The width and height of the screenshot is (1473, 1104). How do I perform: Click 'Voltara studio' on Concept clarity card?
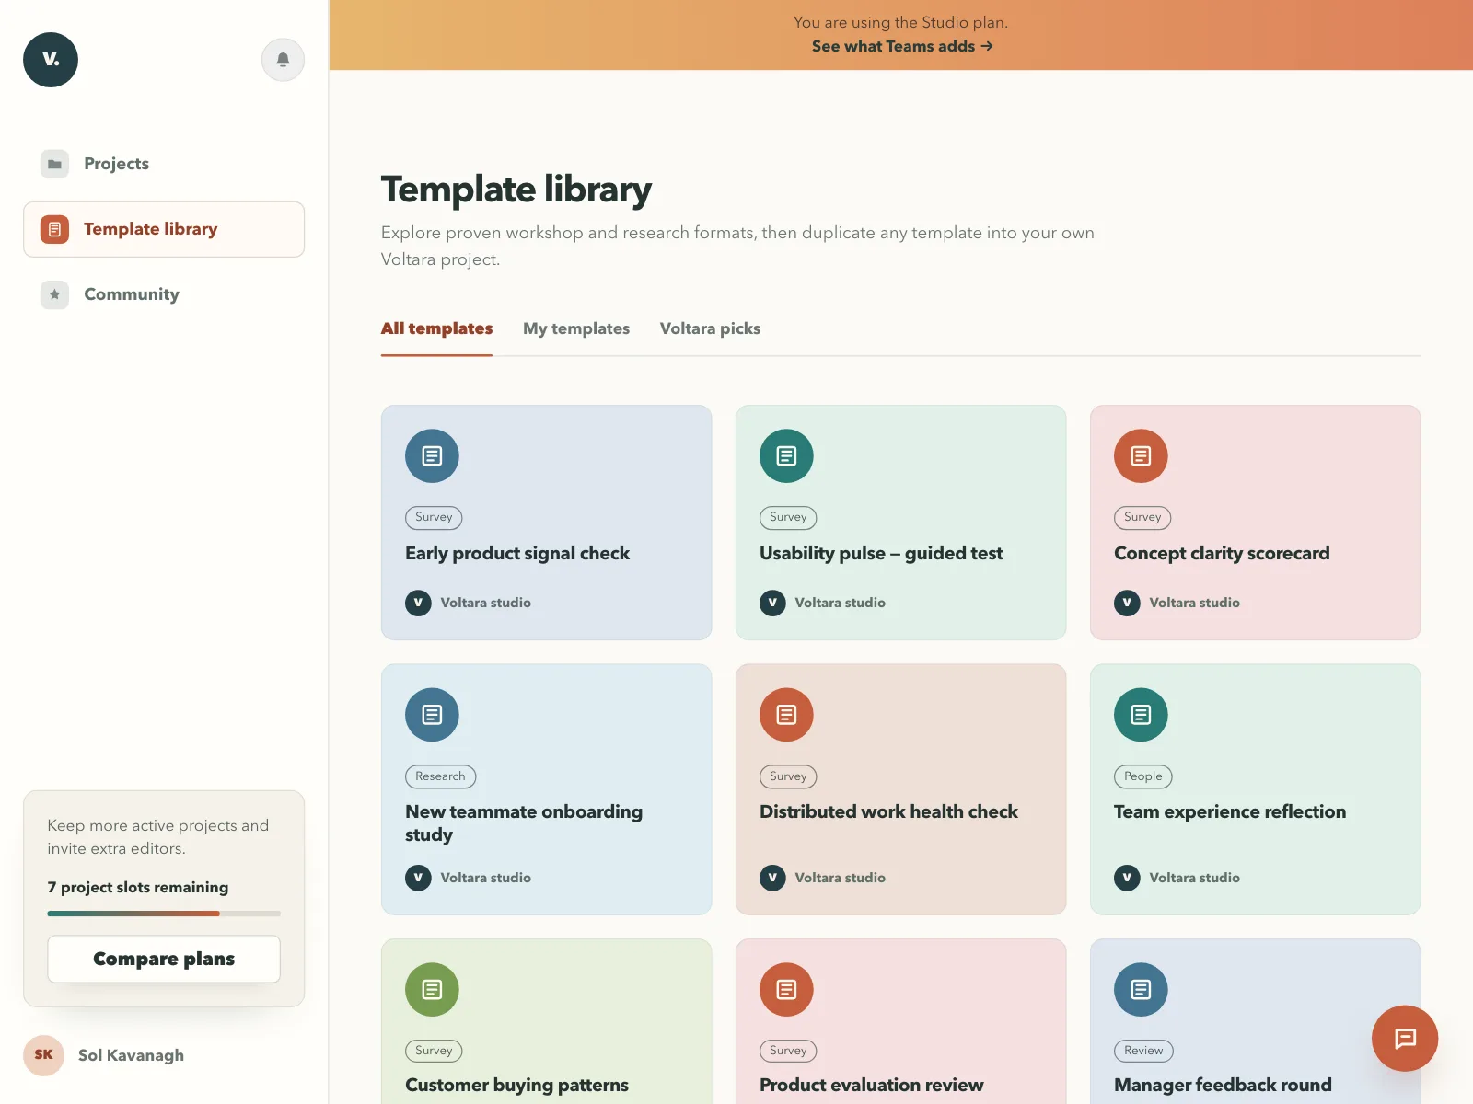point(1194,603)
